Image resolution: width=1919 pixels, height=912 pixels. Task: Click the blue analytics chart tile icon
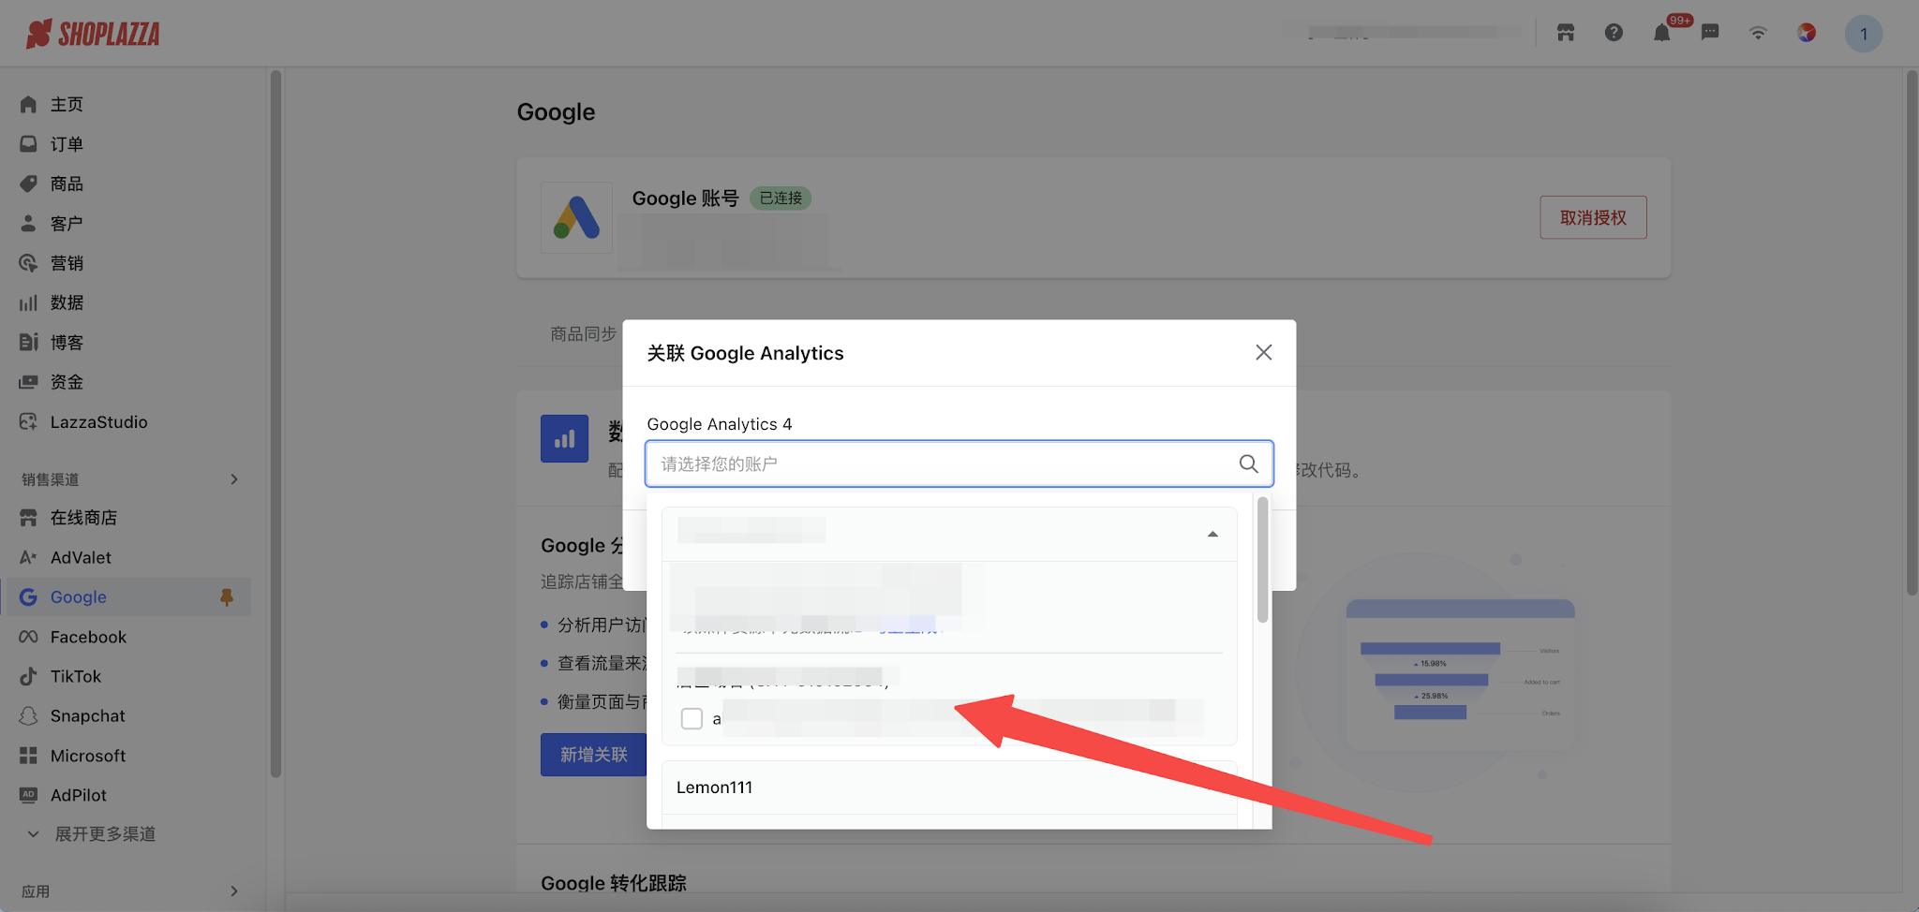click(564, 438)
